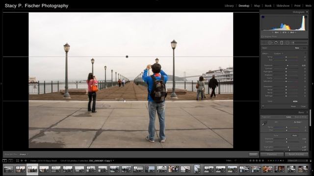Switch to the Slideshow module

coord(283,6)
